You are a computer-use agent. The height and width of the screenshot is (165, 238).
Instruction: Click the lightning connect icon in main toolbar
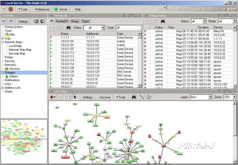(x=4, y=9)
